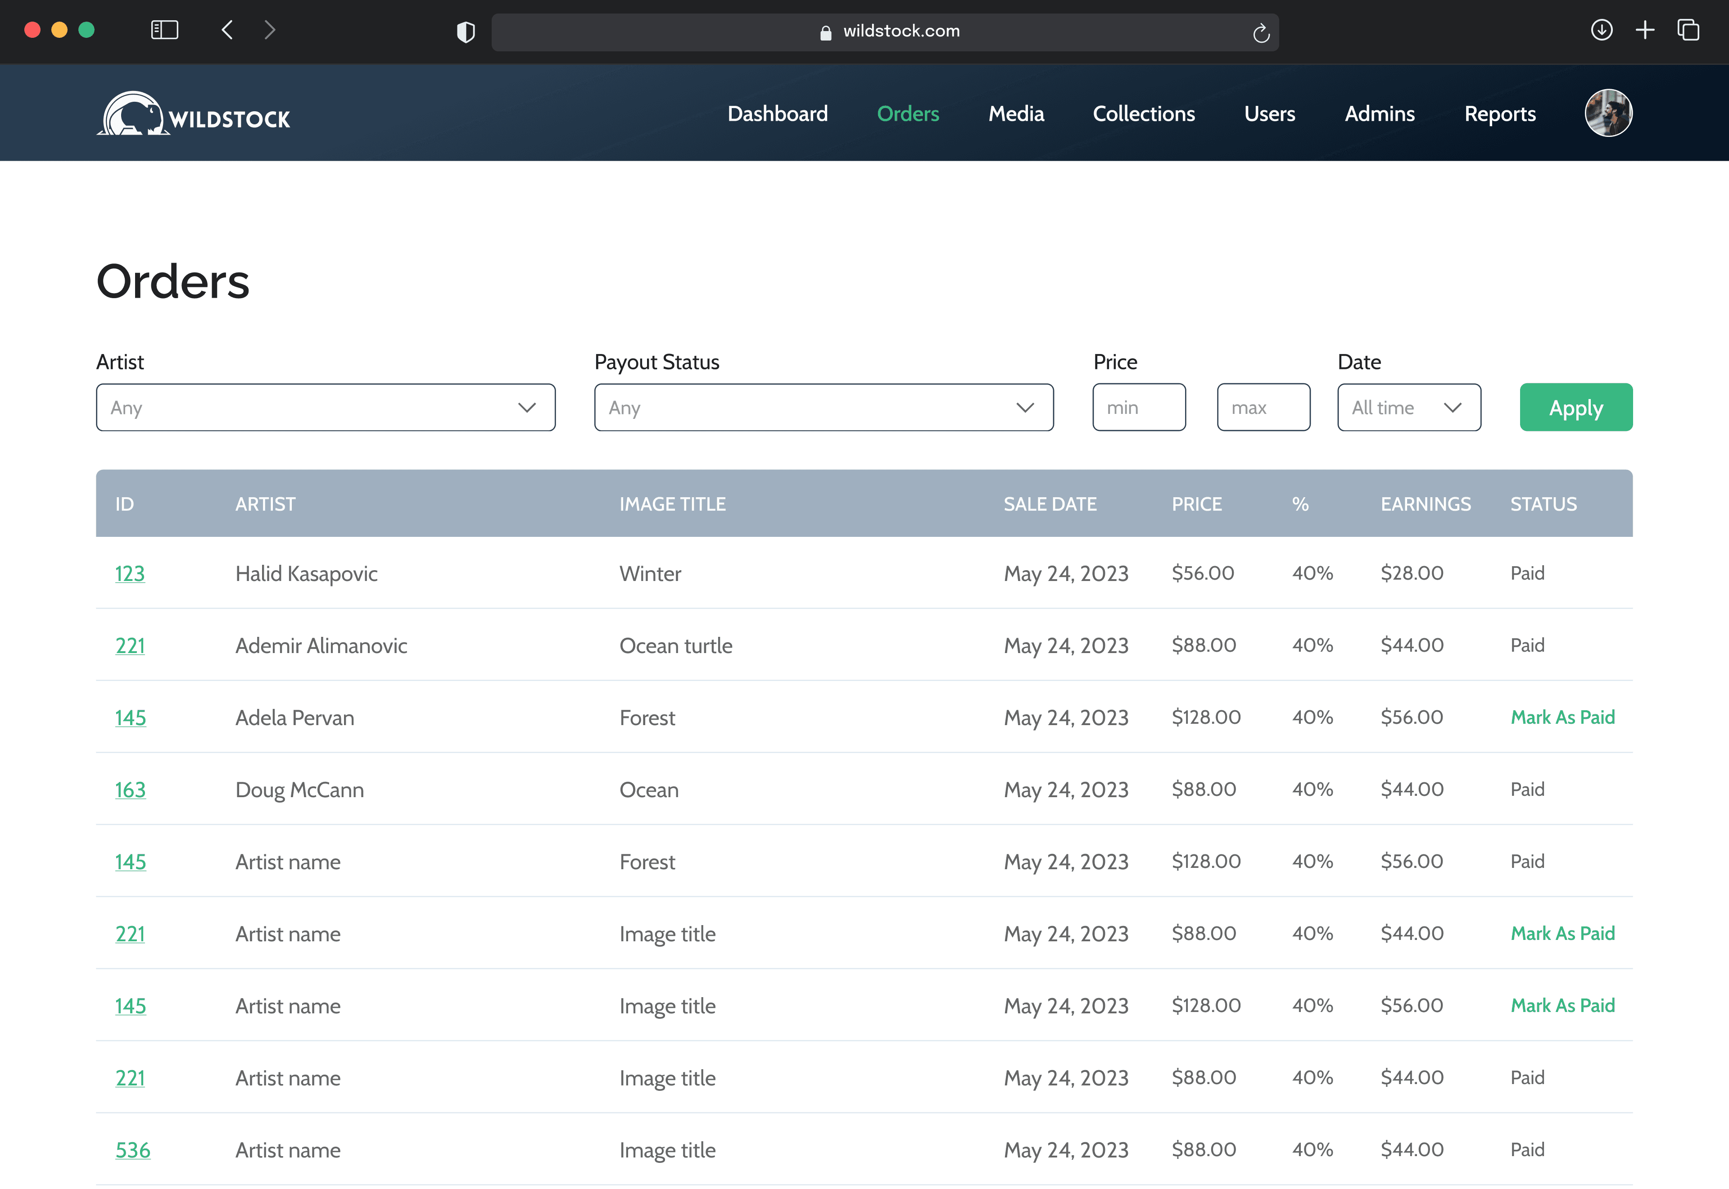Reload the page with refresh icon

pos(1261,33)
